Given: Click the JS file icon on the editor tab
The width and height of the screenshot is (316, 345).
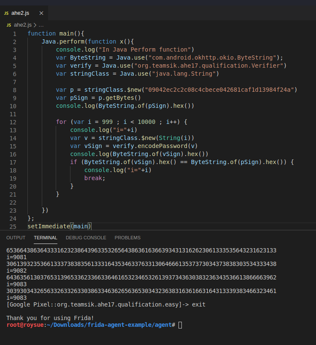Looking at the screenshot, I should coord(6,13).
